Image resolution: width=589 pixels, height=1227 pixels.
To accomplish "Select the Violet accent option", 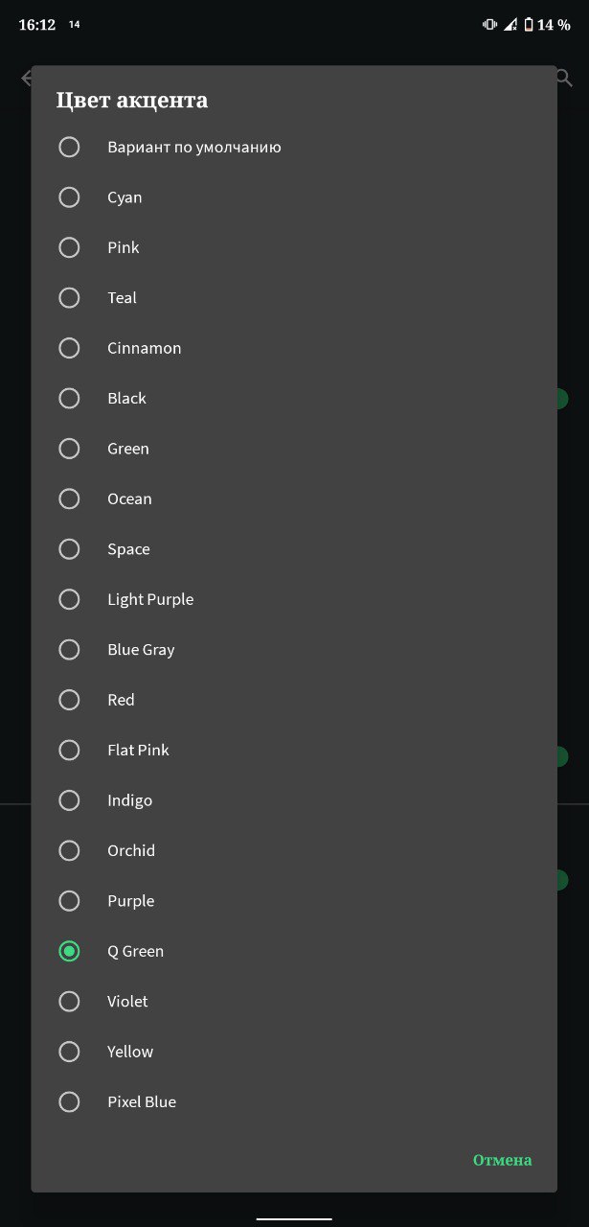I will coord(294,1001).
